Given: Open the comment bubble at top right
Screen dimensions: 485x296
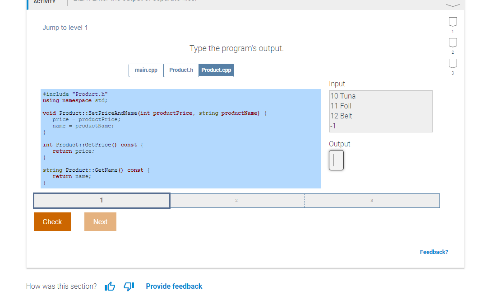Looking at the screenshot, I should coord(453,3).
